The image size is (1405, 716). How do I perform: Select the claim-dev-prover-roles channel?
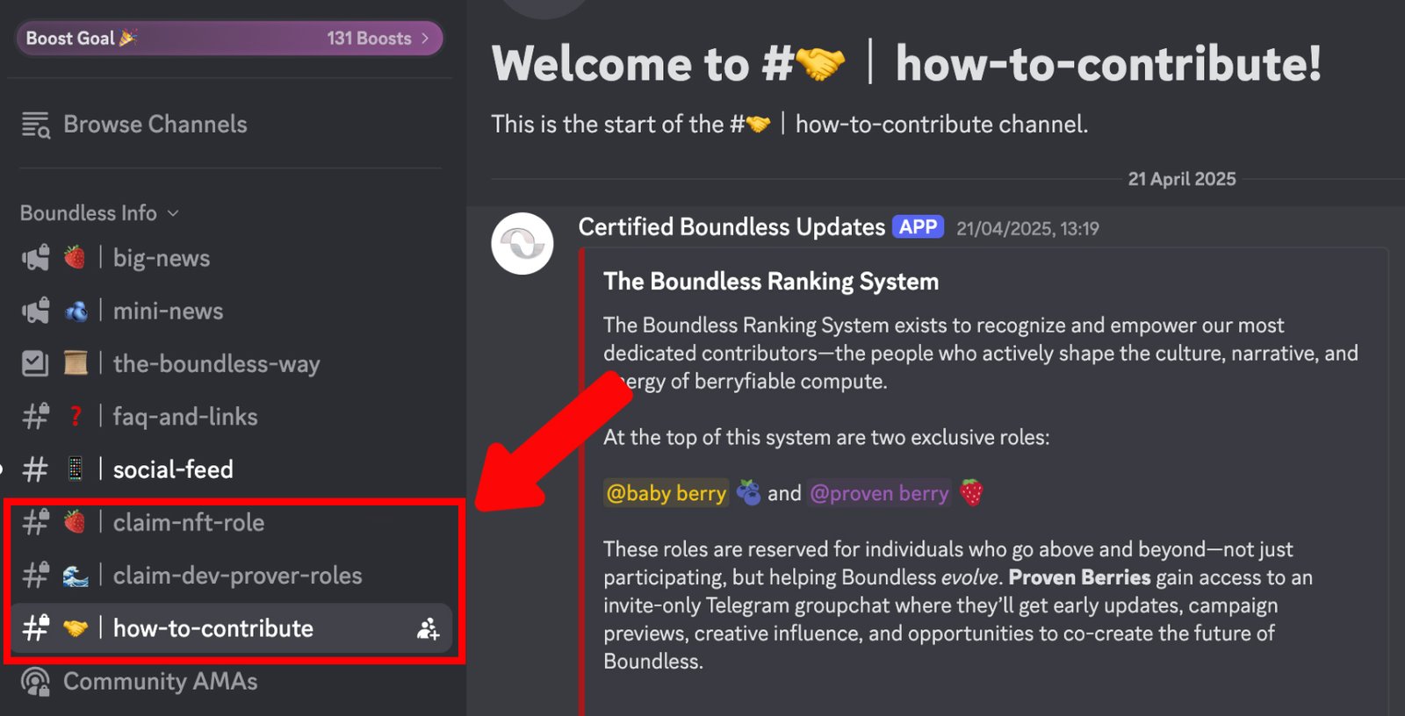(x=237, y=576)
